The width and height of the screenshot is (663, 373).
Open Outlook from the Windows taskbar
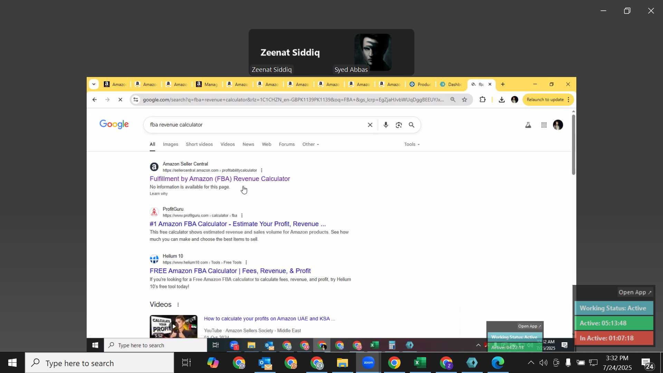[265, 363]
